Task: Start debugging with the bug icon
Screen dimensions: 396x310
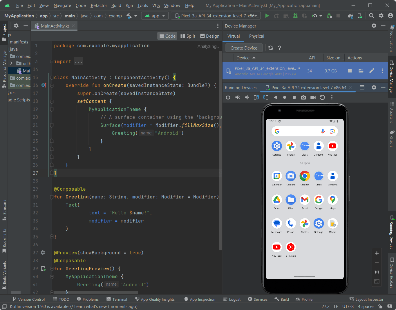Action: (x=295, y=16)
